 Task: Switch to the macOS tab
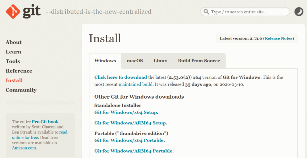[x=135, y=61]
